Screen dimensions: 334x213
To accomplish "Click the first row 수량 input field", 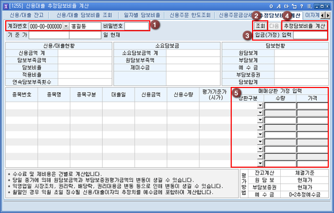I will pyautogui.click(x=280, y=106).
